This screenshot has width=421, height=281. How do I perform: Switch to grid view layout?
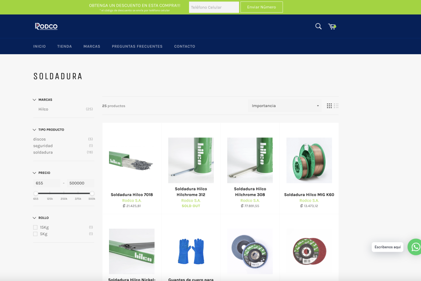[329, 106]
